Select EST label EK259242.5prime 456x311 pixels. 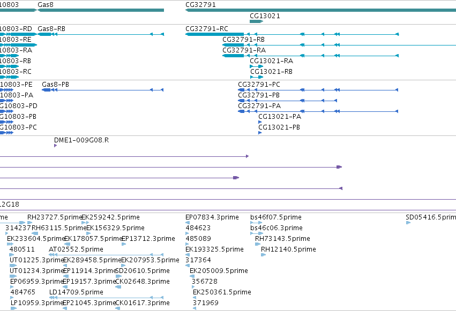[110, 217]
